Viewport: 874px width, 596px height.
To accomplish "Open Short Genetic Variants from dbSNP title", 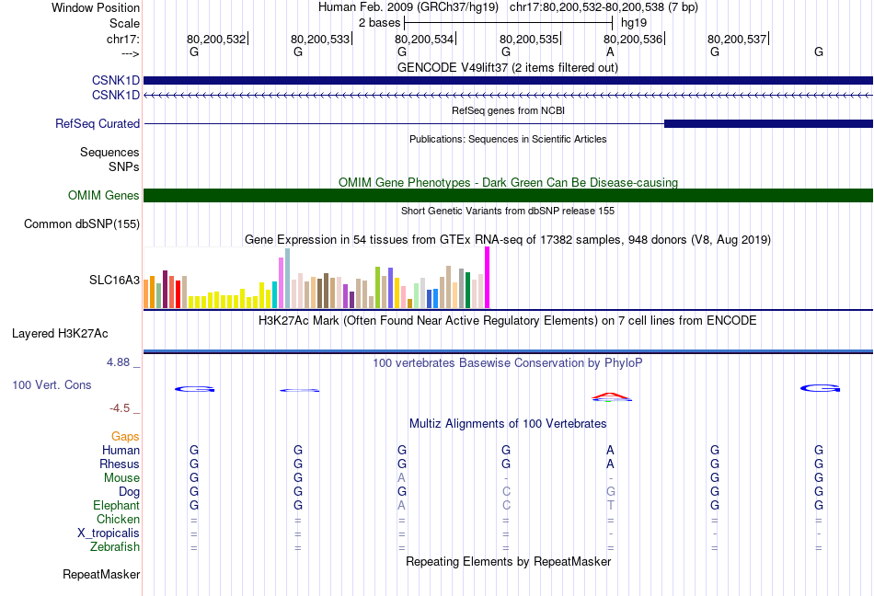I will tap(508, 211).
